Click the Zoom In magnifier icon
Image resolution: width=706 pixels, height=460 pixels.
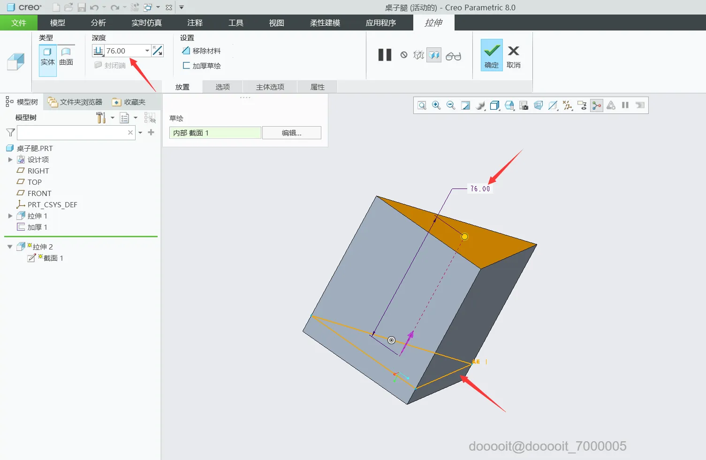click(x=436, y=106)
